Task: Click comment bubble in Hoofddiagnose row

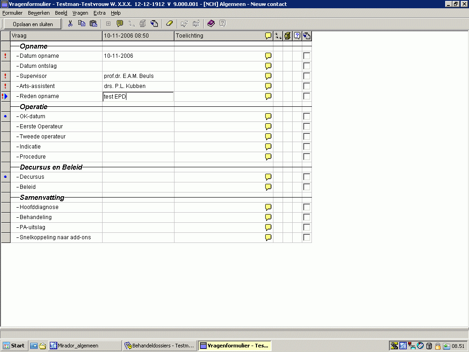Action: coord(268,207)
